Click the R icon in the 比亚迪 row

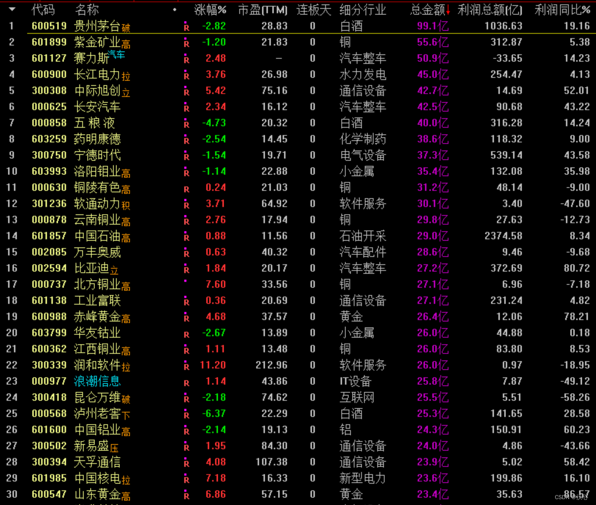(186, 270)
